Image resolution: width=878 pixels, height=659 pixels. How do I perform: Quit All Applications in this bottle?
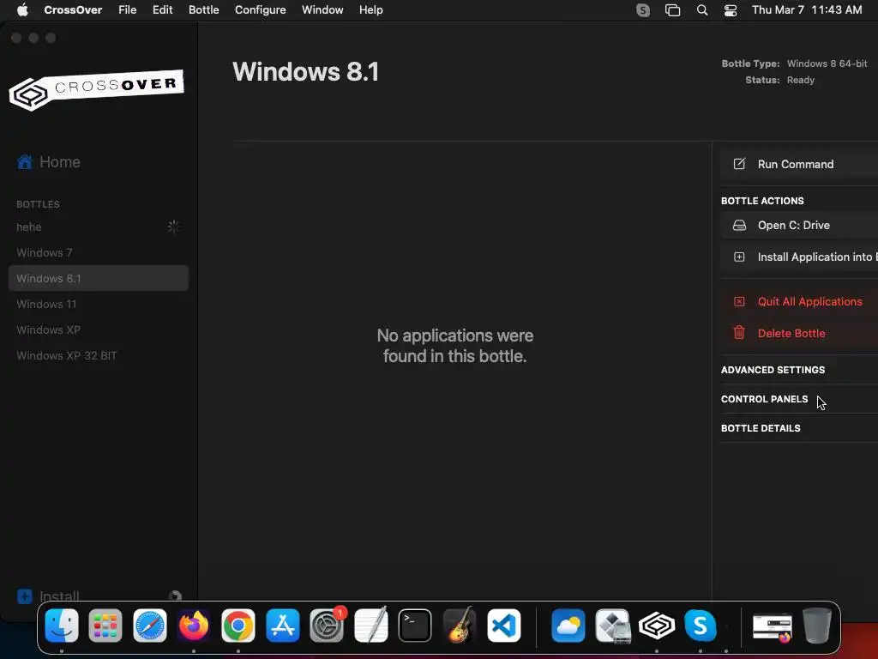click(x=799, y=301)
